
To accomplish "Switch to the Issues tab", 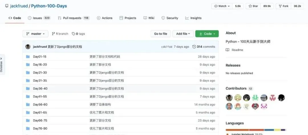I will click(x=39, y=18).
